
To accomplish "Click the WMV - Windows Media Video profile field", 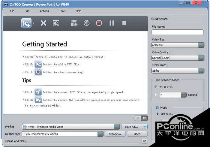I will (68, 127).
